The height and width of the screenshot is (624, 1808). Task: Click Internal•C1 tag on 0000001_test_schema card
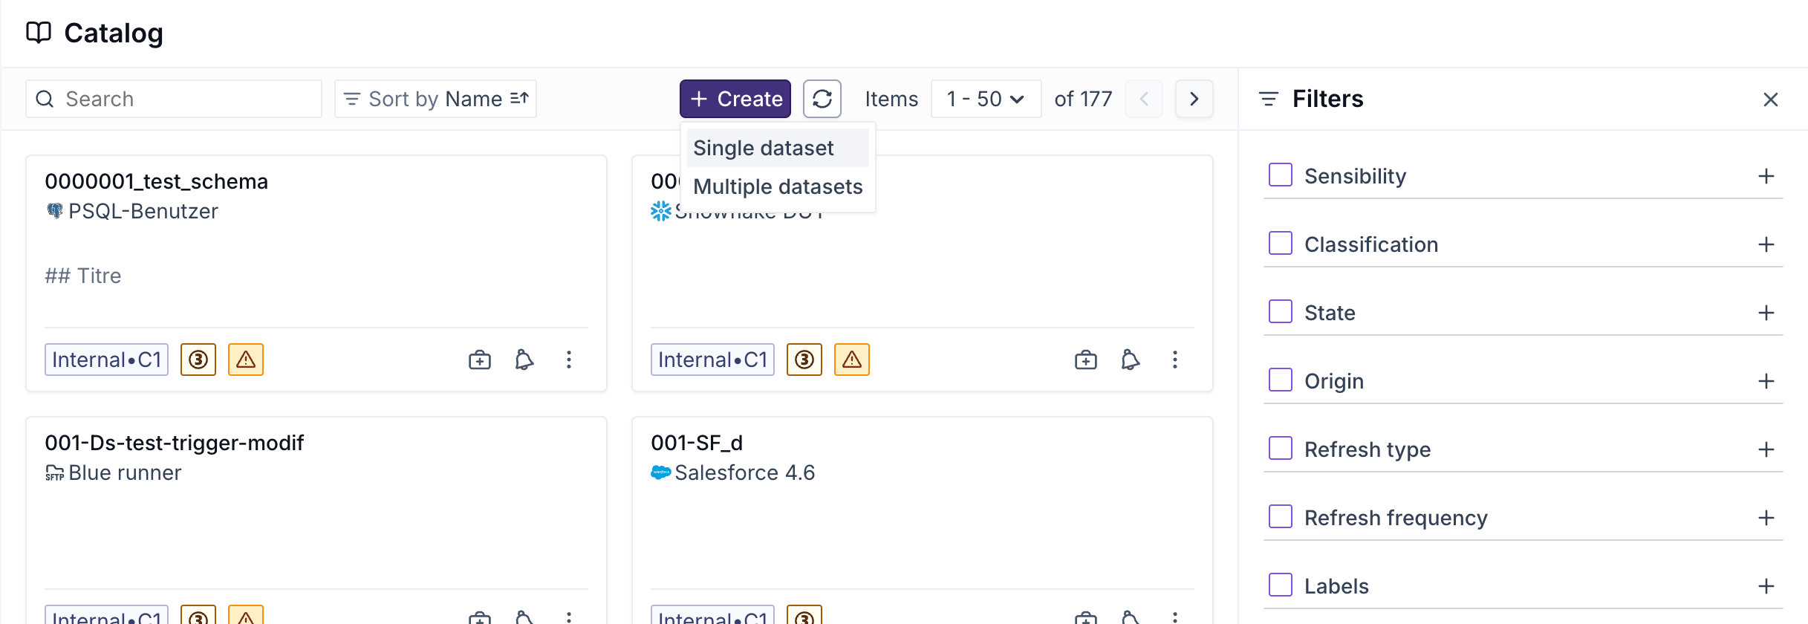(106, 360)
